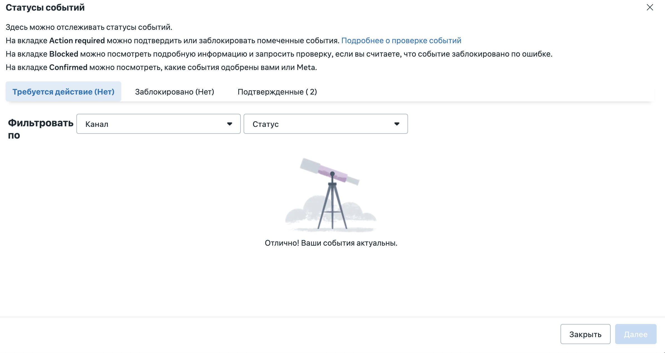Open Подробнее о проверке событий link
The width and height of the screenshot is (665, 353).
[x=401, y=40]
